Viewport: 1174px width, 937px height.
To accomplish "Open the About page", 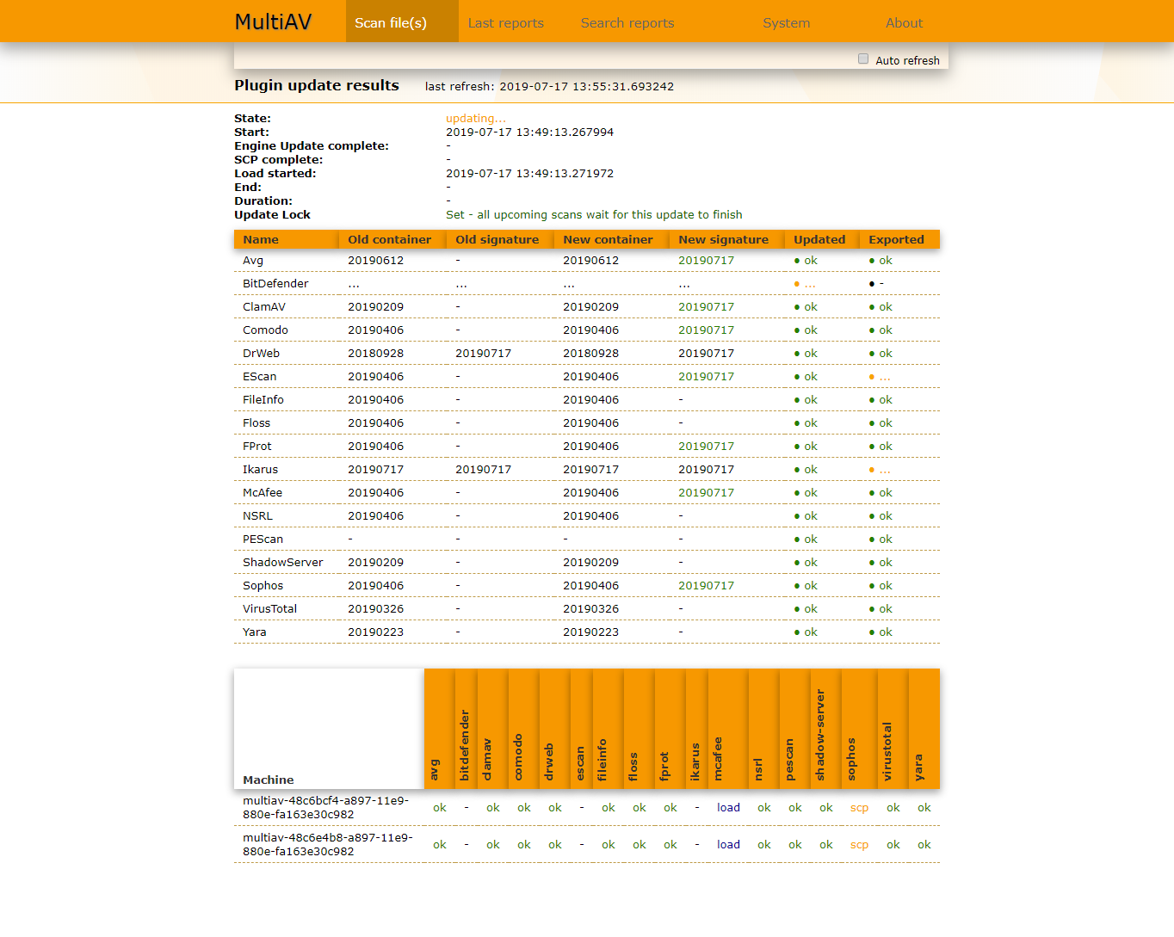I will coord(904,23).
